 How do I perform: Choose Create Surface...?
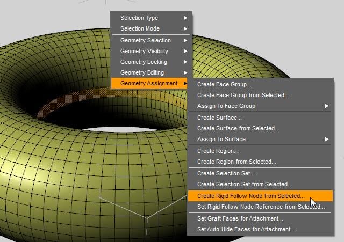pyautogui.click(x=260, y=118)
